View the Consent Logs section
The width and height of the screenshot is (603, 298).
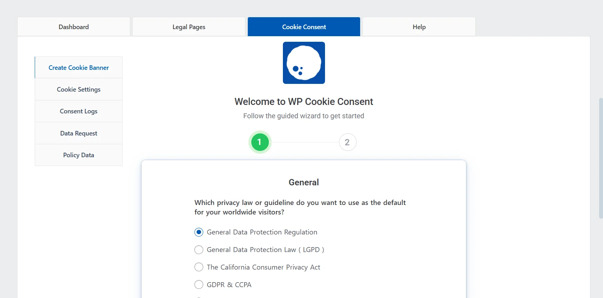78,111
